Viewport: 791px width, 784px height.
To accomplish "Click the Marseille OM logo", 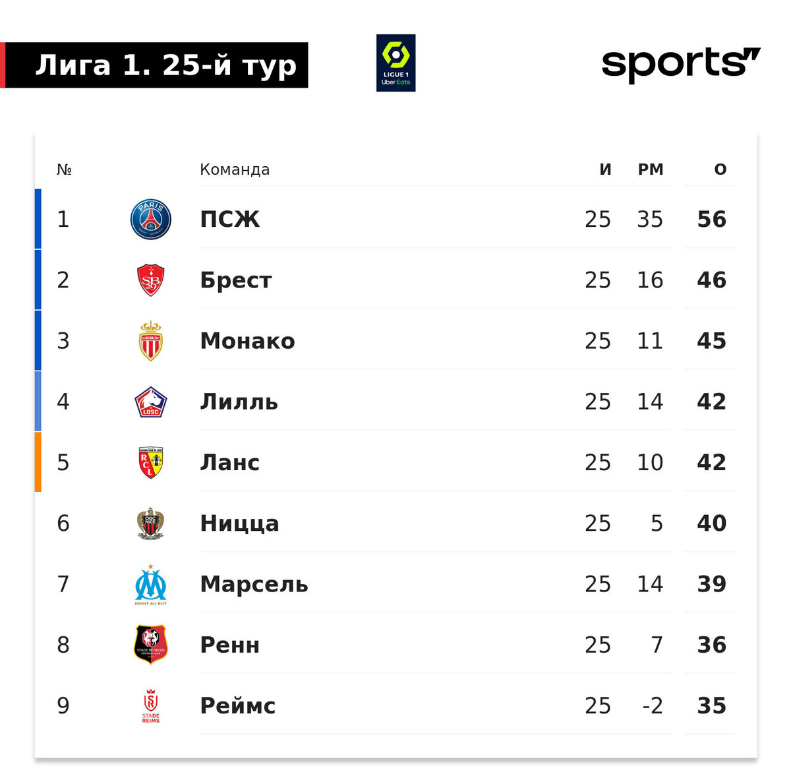I will pos(150,585).
